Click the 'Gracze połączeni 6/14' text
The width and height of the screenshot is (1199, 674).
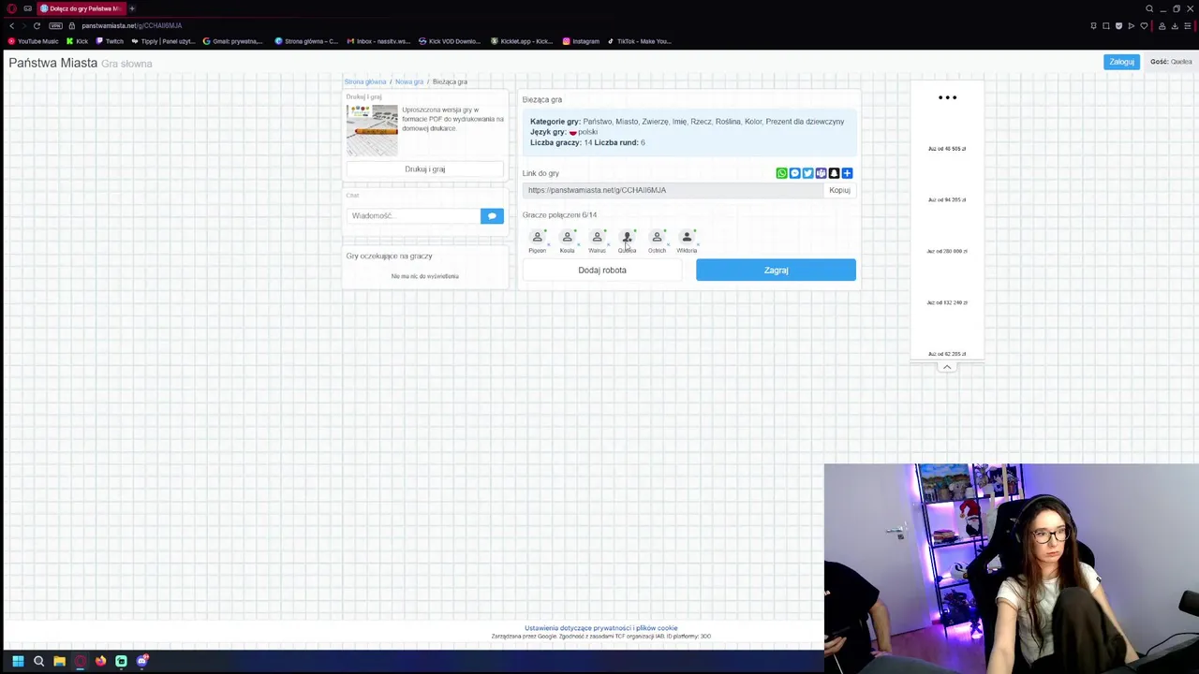pos(559,215)
